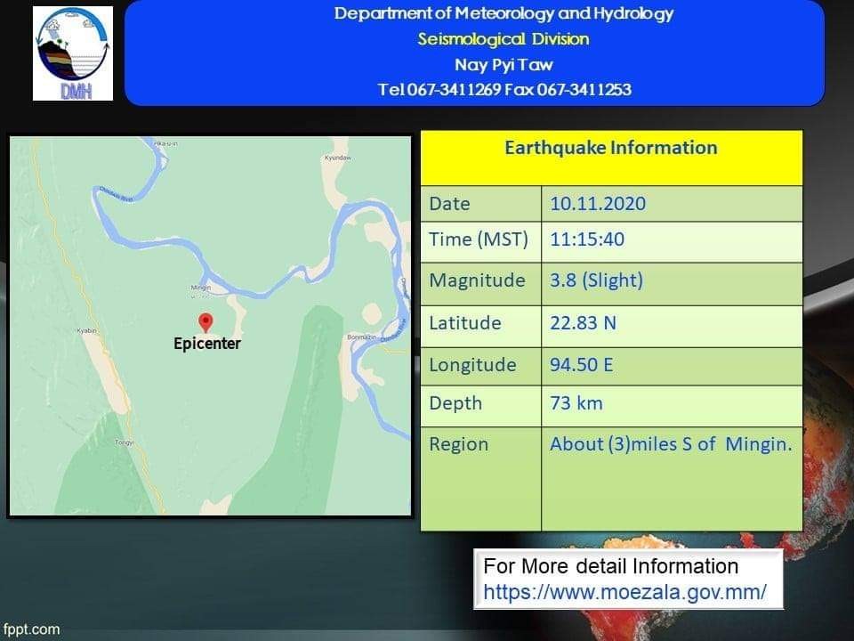The image size is (854, 641).
Task: Select the Mingin town label on map
Action: point(200,288)
